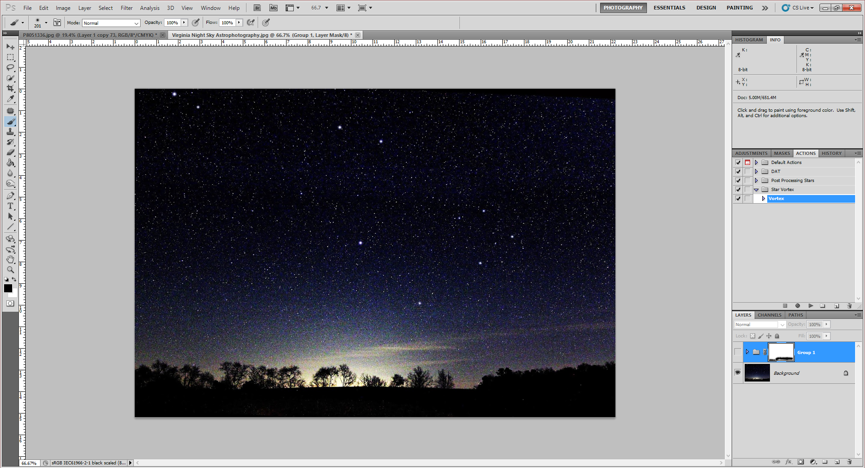Expand the DAT actions folder

click(756, 172)
